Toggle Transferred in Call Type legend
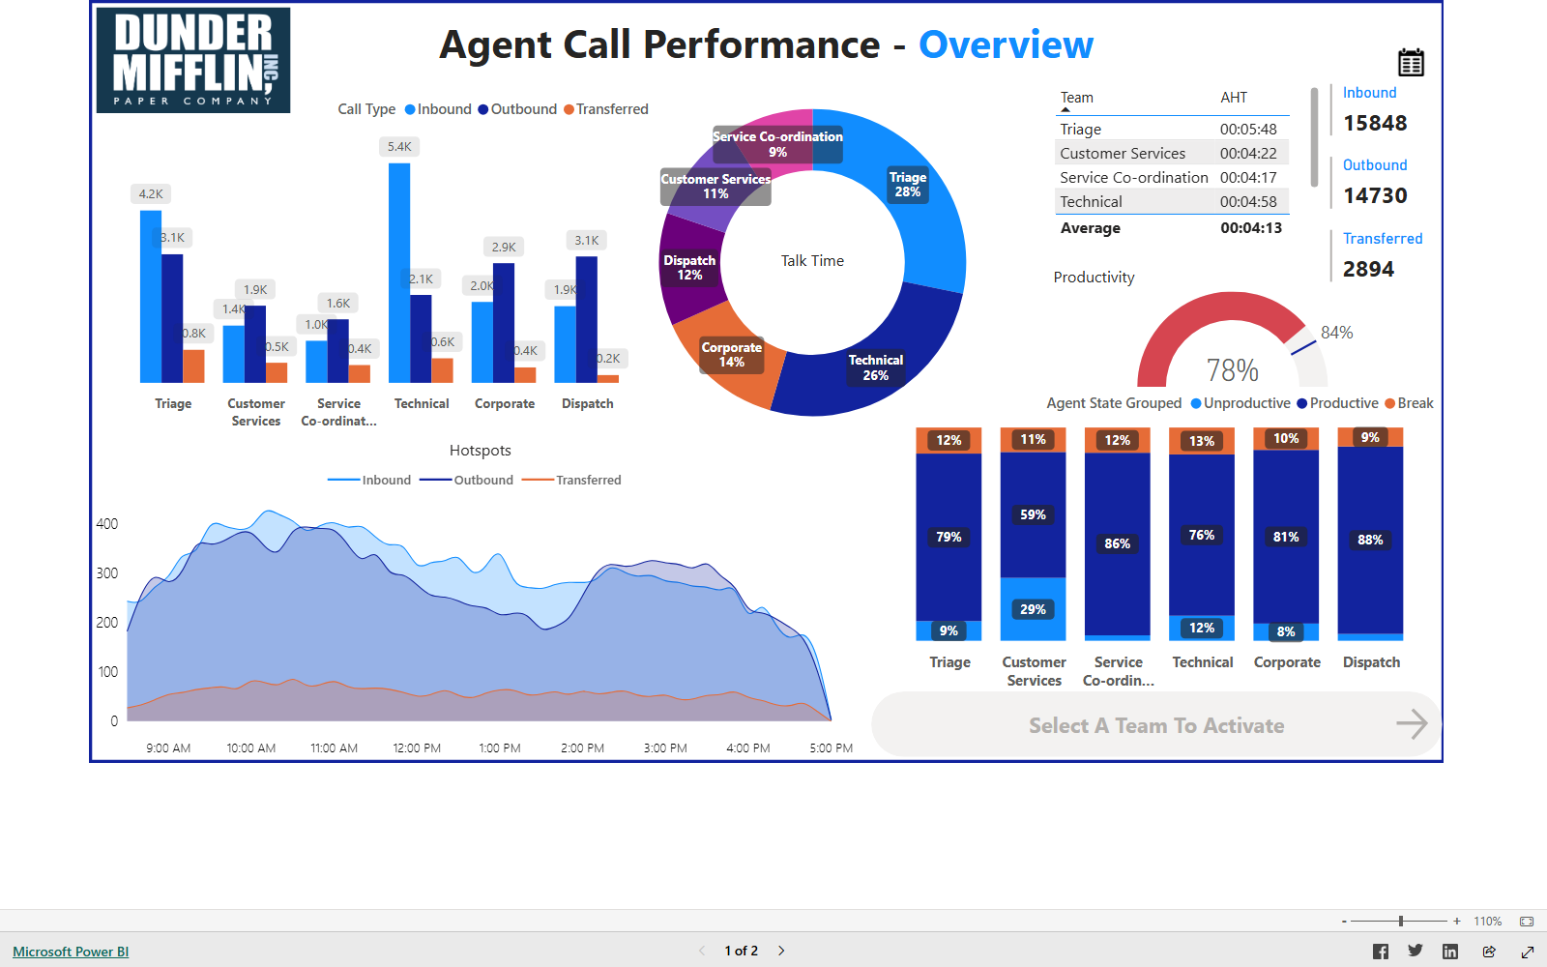1547x967 pixels. point(606,109)
